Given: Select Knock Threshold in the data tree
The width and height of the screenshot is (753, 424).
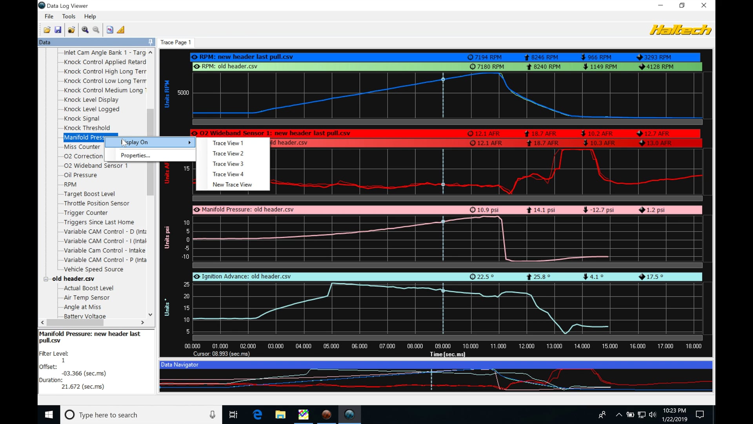Looking at the screenshot, I should coord(87,128).
